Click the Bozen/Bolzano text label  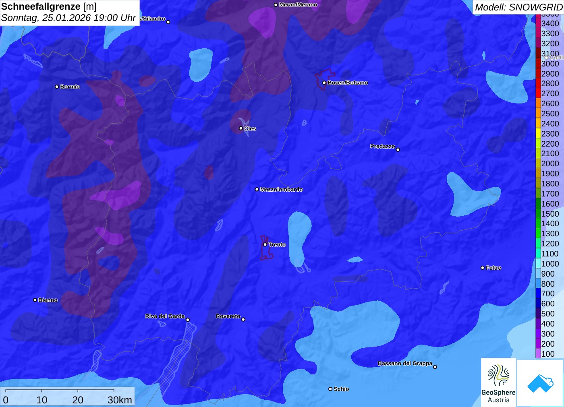coord(348,83)
